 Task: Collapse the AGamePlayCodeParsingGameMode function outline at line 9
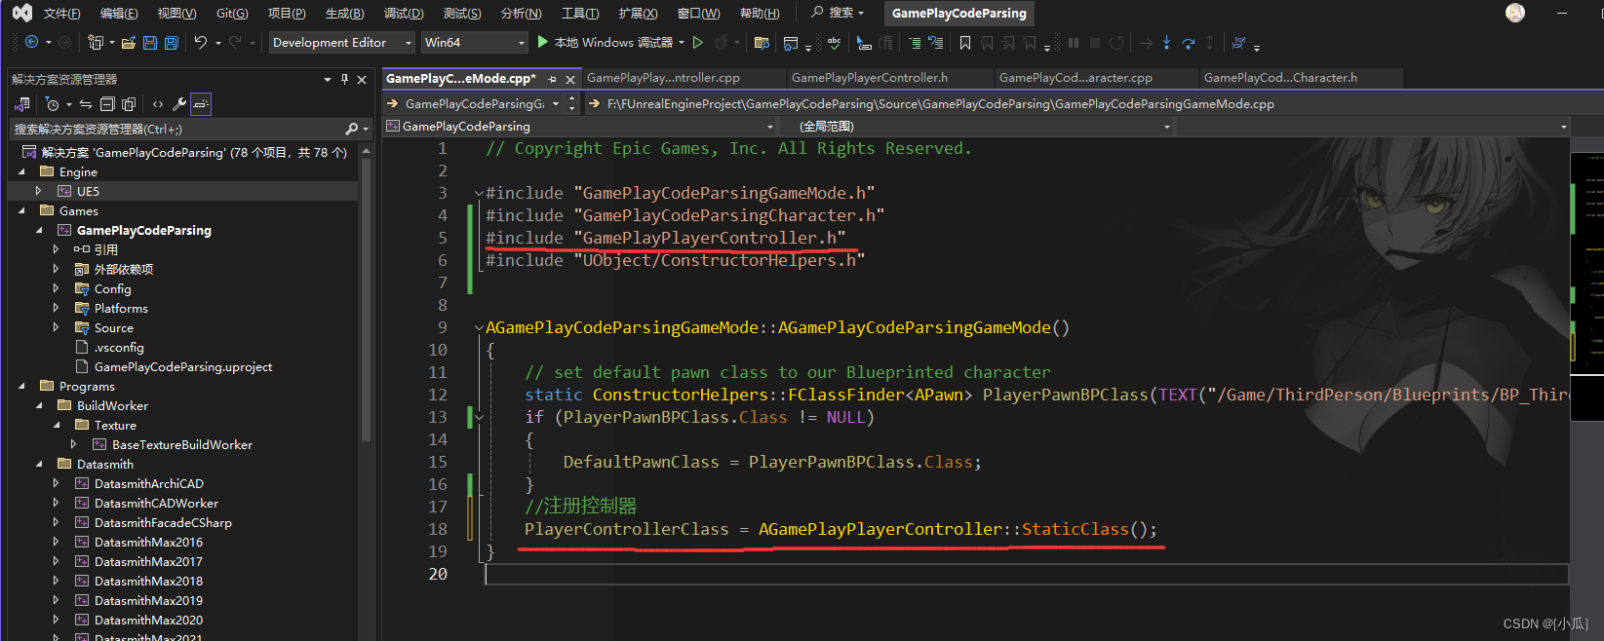(x=479, y=328)
